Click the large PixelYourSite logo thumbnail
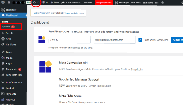 [45, 66]
